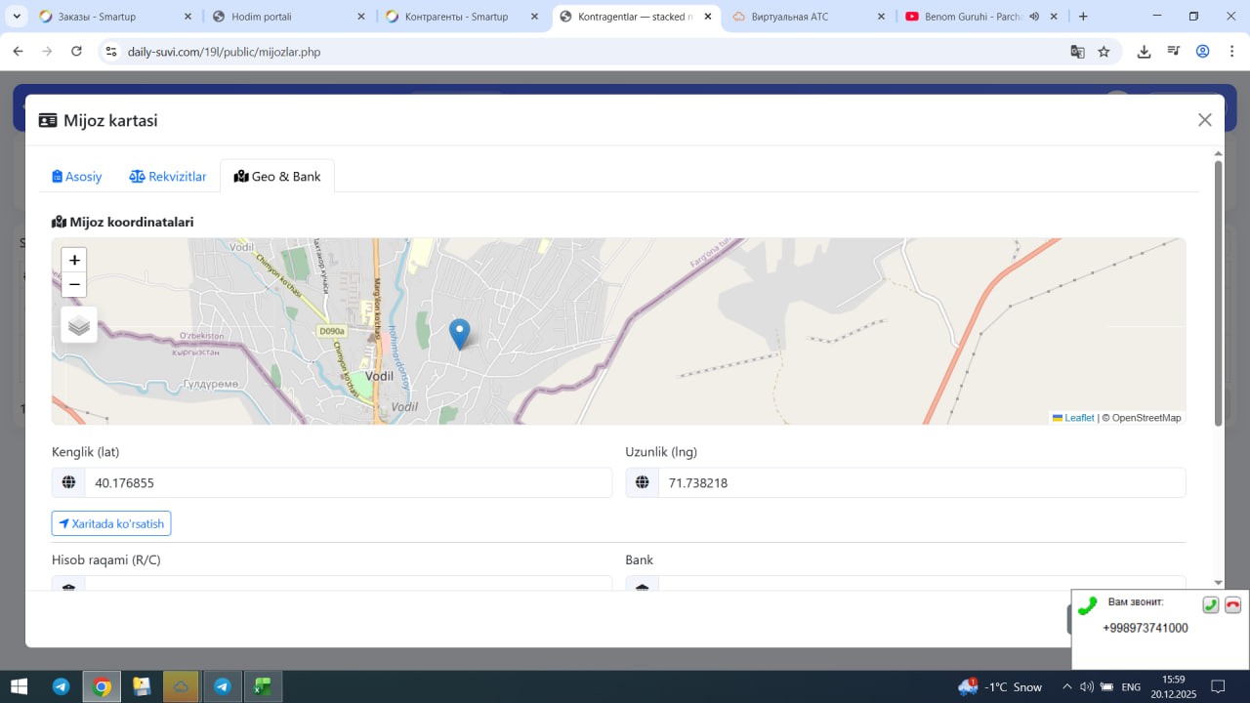
Task: Close the Виртуальная АТС tab
Action: click(x=881, y=17)
